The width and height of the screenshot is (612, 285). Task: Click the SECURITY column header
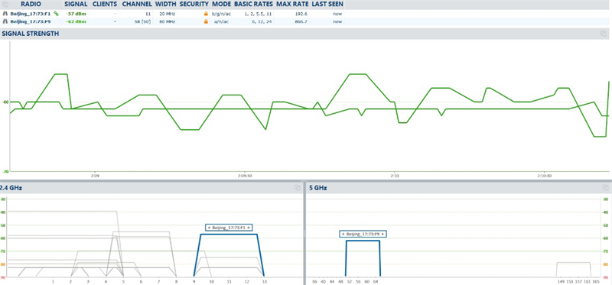point(194,5)
